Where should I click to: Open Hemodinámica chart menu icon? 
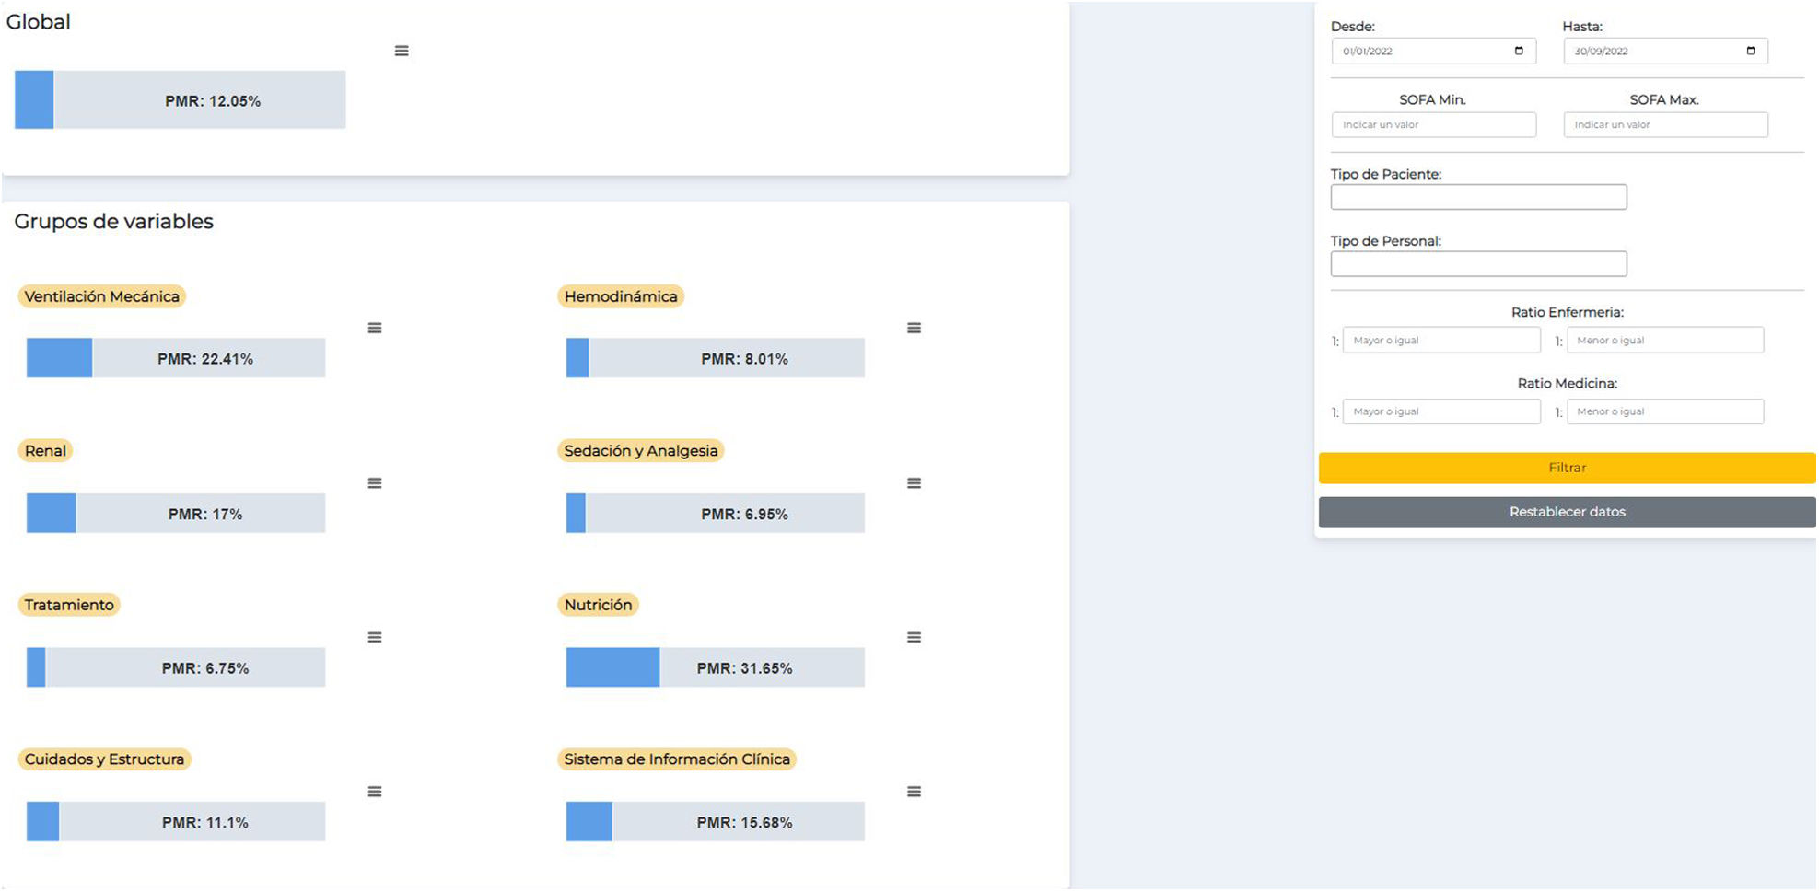click(914, 328)
